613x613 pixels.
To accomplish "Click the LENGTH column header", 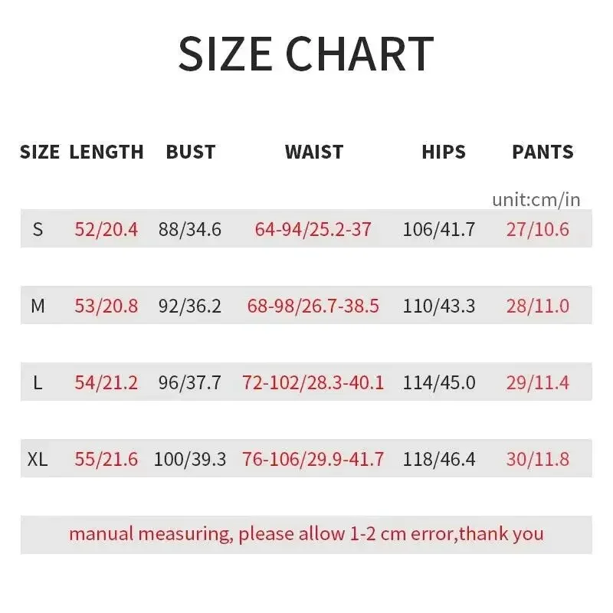I will (107, 152).
